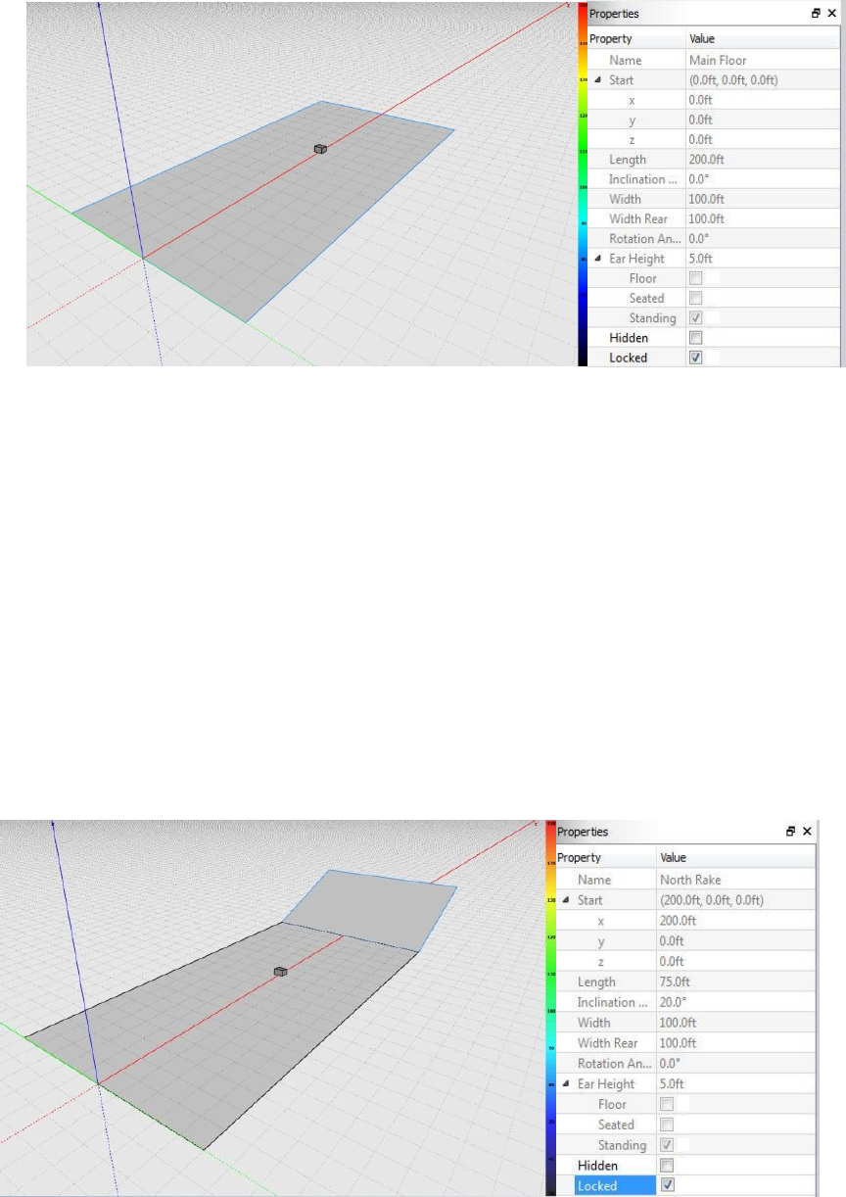Toggle Floor checkbox in North Rake properties
The height and width of the screenshot is (1197, 846).
click(x=666, y=1104)
